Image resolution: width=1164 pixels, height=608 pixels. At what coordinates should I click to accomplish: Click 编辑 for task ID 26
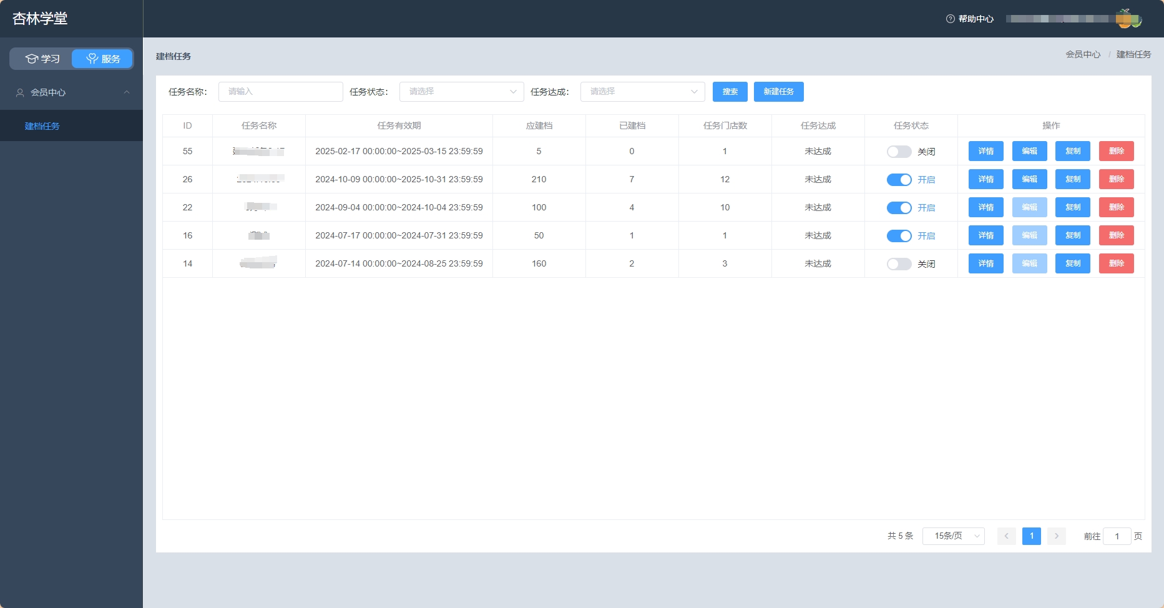pos(1030,179)
